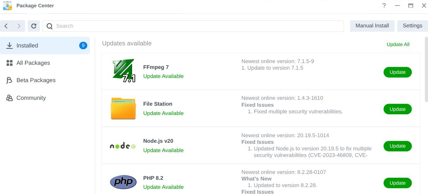This screenshot has width=428, height=194.
Task: Open the FFmpeg 7 package icon
Action: tap(123, 71)
